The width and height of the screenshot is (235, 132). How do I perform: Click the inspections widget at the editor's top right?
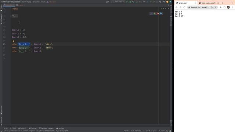point(163,8)
